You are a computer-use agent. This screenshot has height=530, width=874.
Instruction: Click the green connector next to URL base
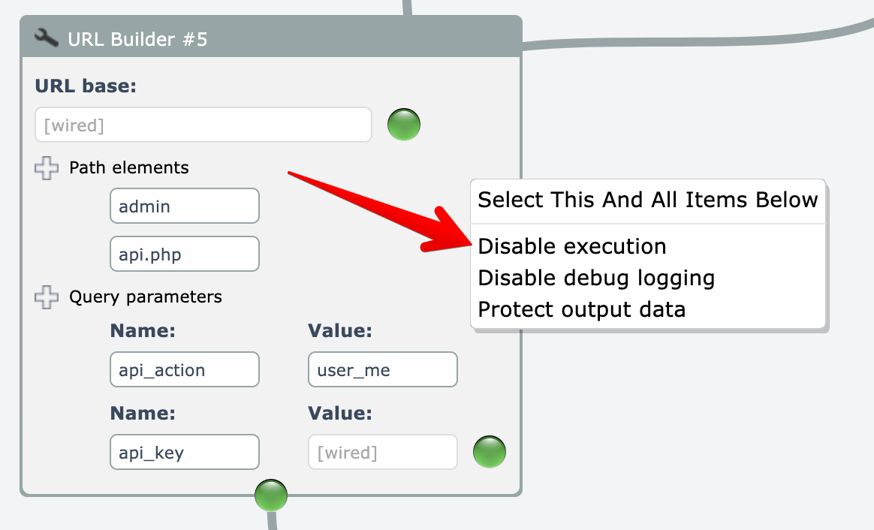point(404,125)
